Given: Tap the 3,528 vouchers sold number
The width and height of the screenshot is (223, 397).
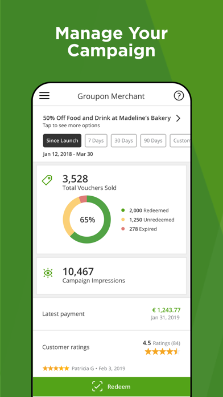Looking at the screenshot, I should tap(75, 179).
